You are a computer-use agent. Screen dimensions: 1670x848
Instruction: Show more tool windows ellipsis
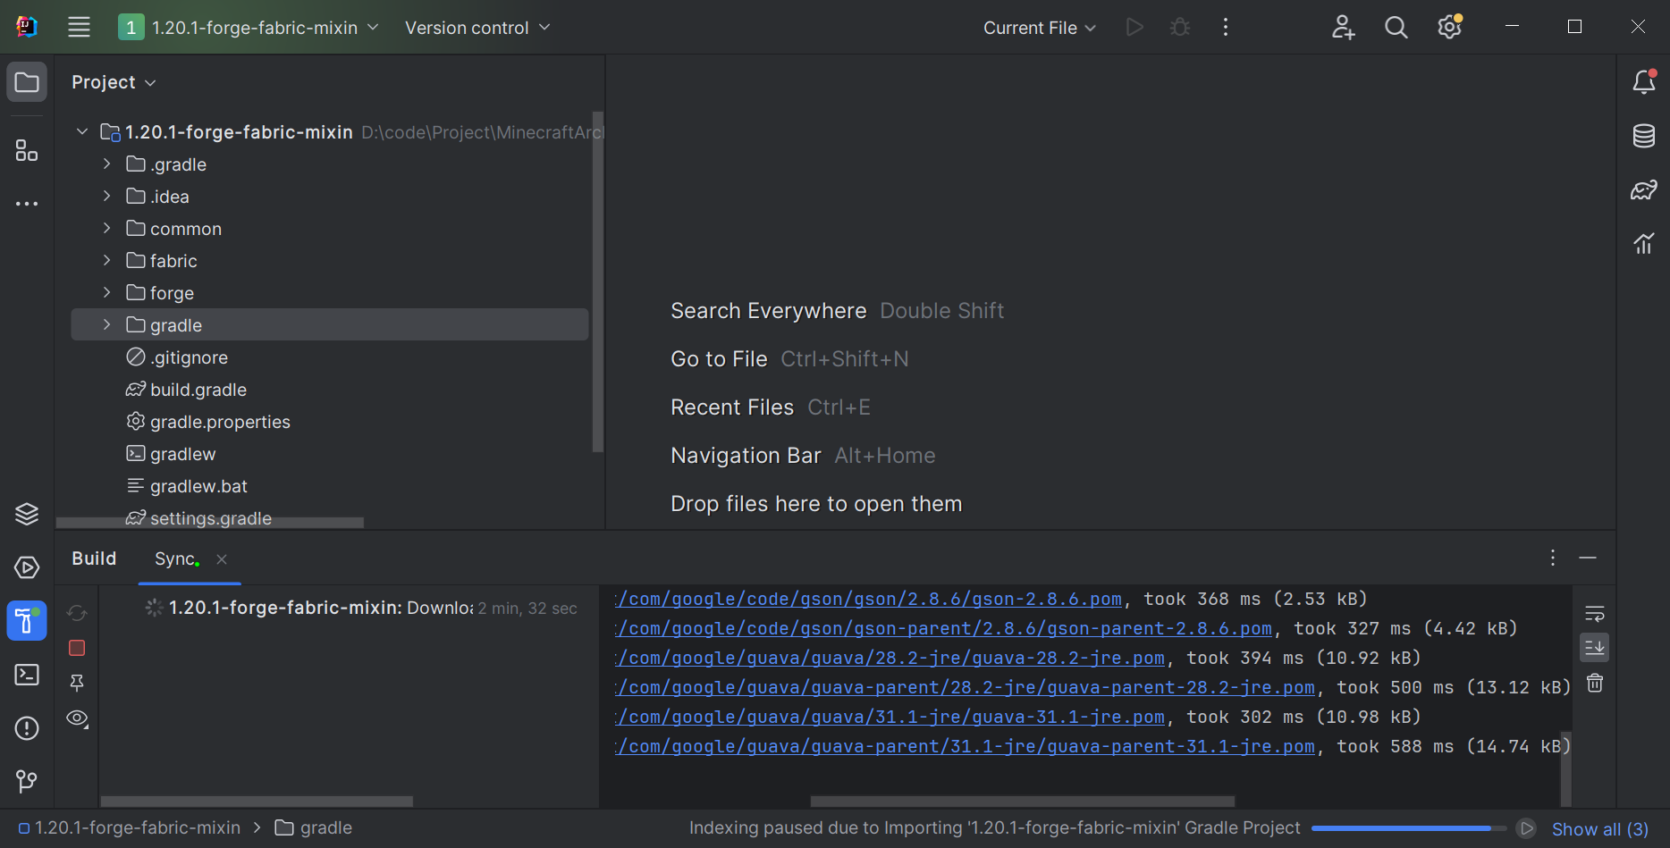click(27, 204)
